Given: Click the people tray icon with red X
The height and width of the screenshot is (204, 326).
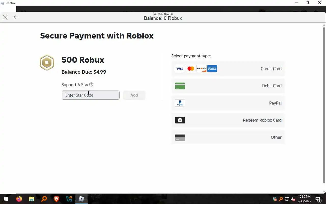Looking at the screenshot, I should click(x=275, y=199).
